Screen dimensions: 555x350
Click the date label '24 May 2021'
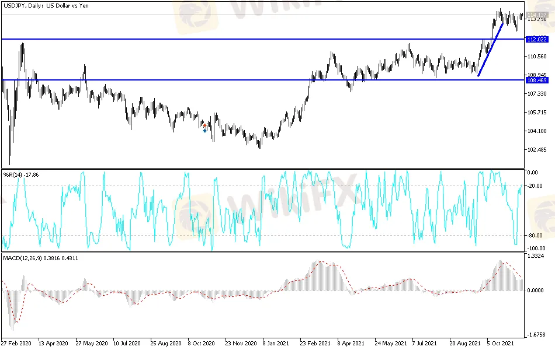391,343
